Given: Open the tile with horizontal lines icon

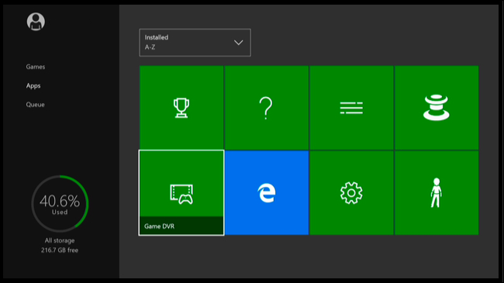Looking at the screenshot, I should coord(351,108).
